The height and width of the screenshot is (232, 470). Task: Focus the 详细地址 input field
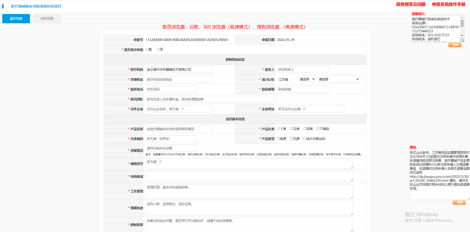[x=179, y=79]
